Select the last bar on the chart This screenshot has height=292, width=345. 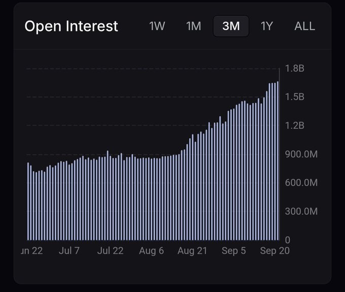[278, 161]
